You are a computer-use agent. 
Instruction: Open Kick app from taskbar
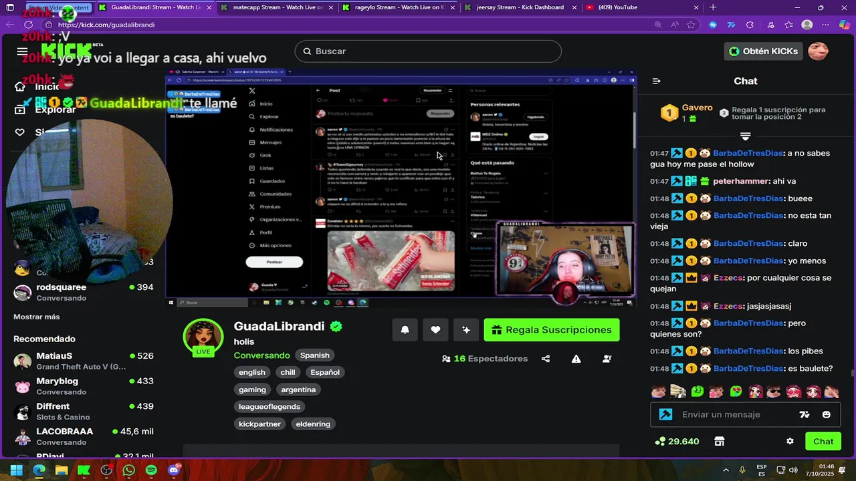pyautogui.click(x=84, y=470)
